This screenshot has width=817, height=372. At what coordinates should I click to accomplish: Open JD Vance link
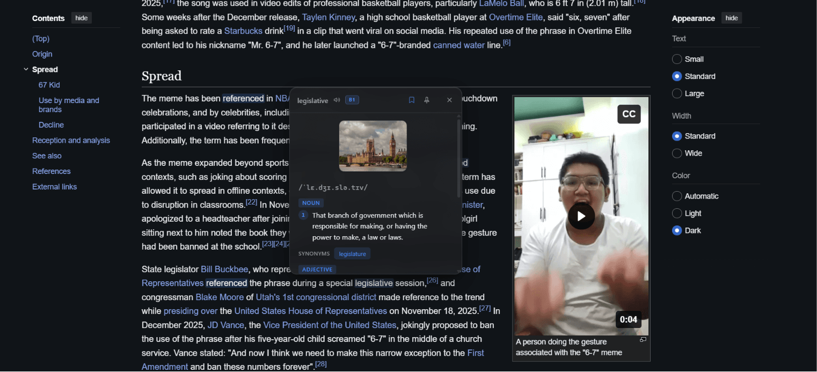pyautogui.click(x=226, y=325)
